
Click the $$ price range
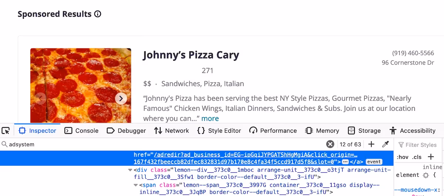(x=147, y=84)
